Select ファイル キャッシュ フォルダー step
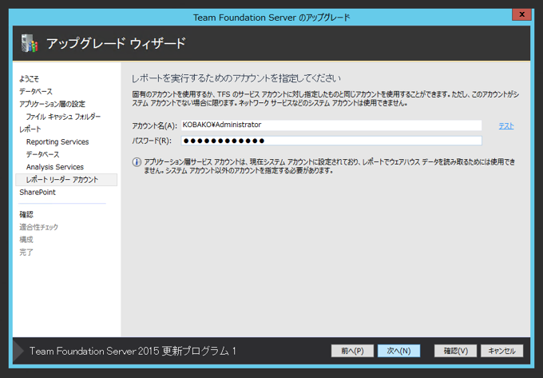 click(63, 117)
